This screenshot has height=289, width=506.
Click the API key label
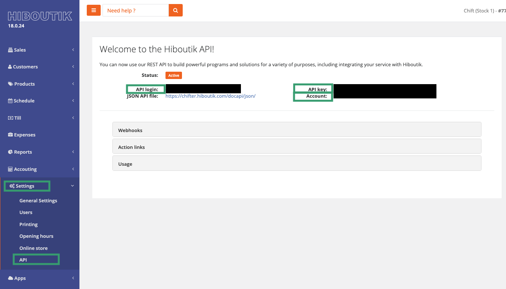[x=318, y=89]
